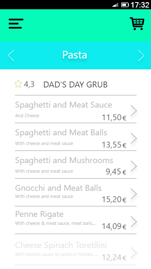Screen dimensions: 151x269
Task: Open the shopping cart
Action: pyautogui.click(x=137, y=24)
